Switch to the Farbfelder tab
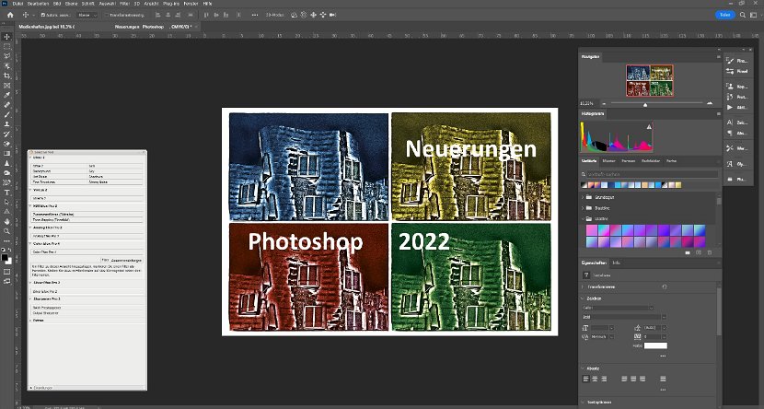 pyautogui.click(x=651, y=161)
